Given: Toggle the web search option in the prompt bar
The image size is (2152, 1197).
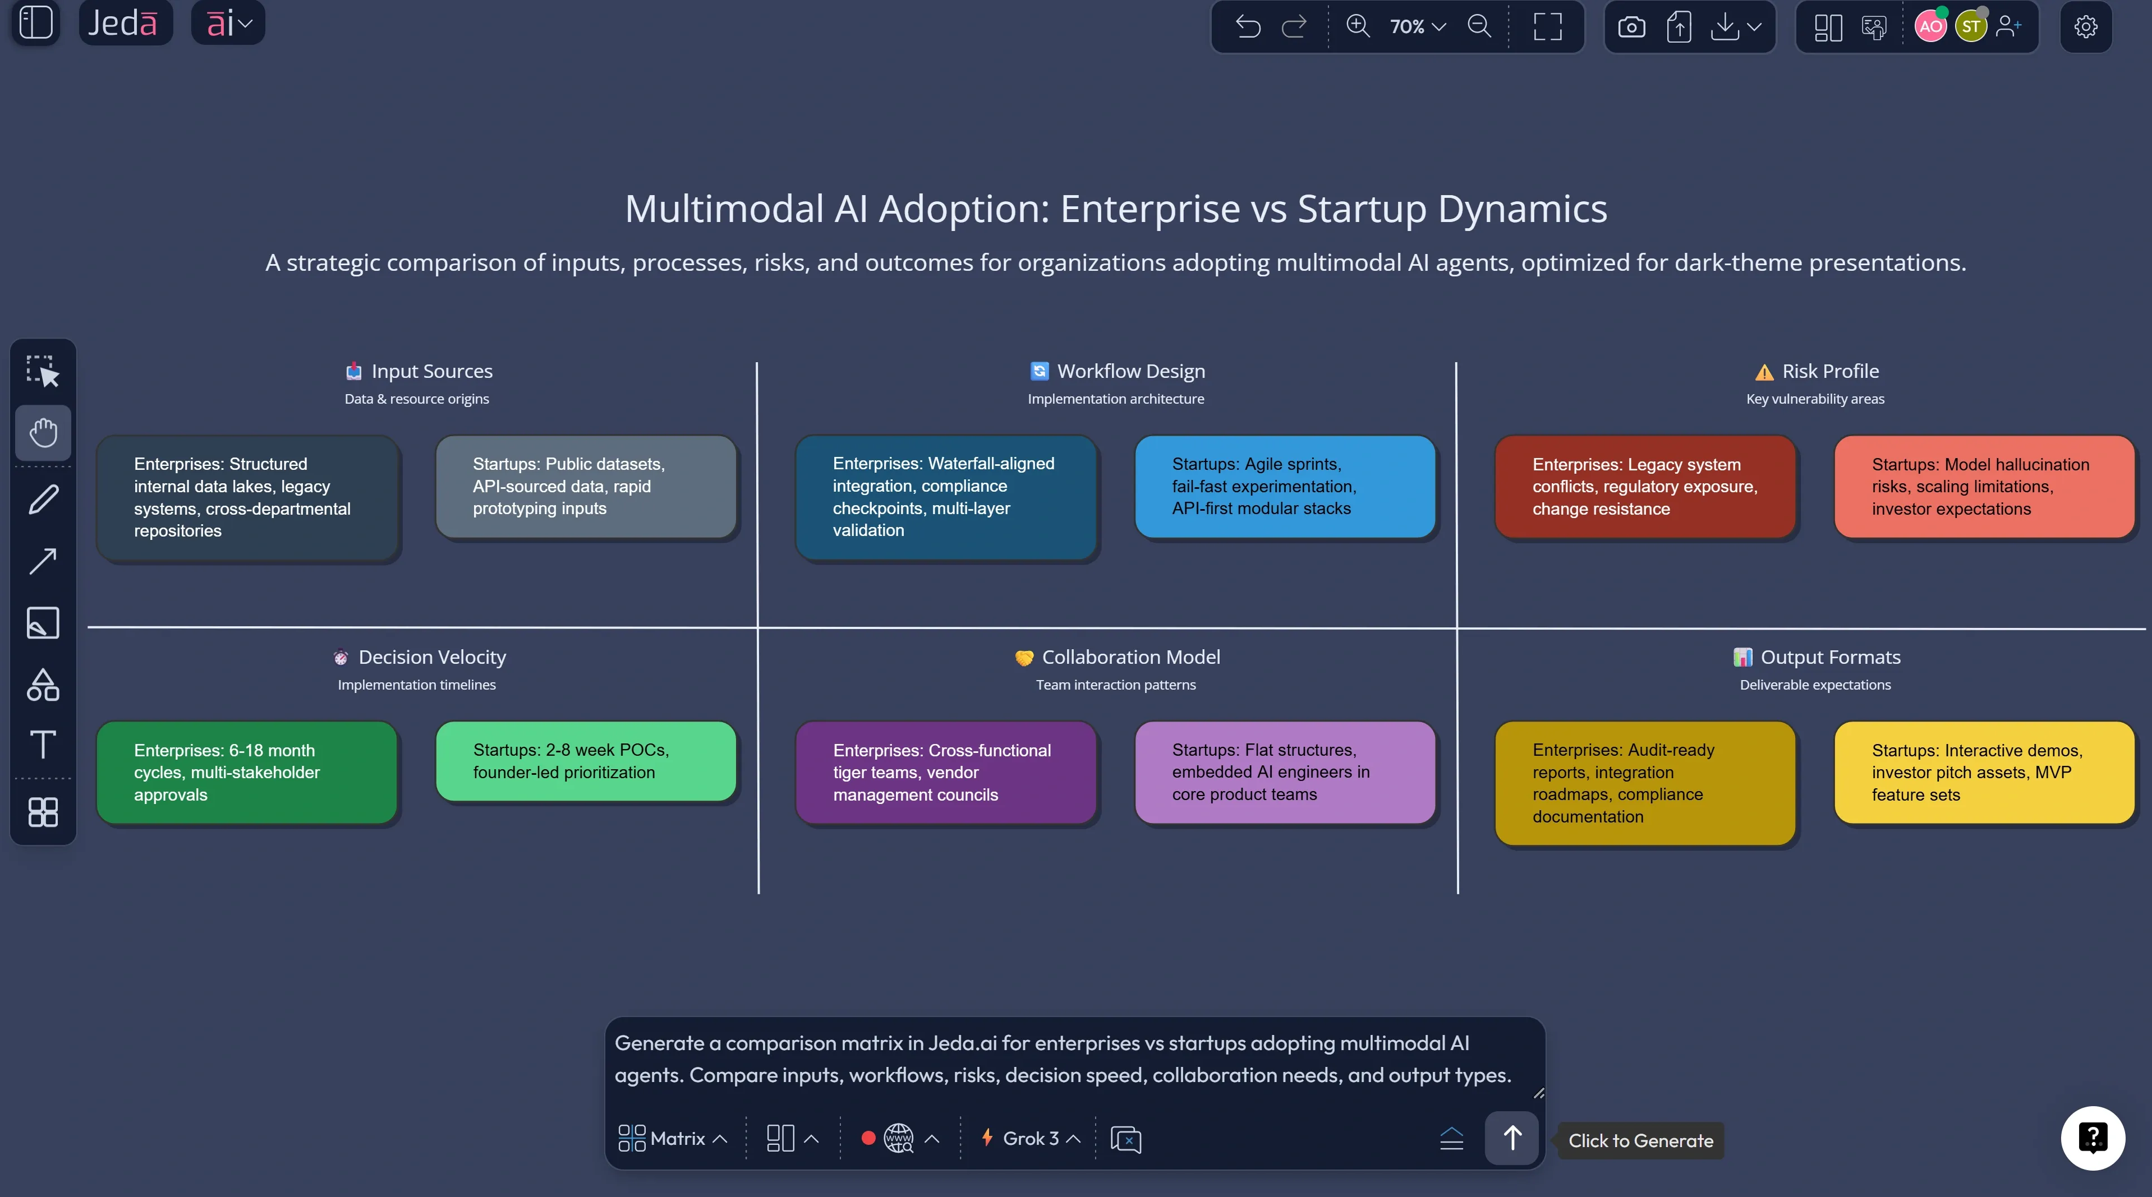Looking at the screenshot, I should tap(898, 1139).
